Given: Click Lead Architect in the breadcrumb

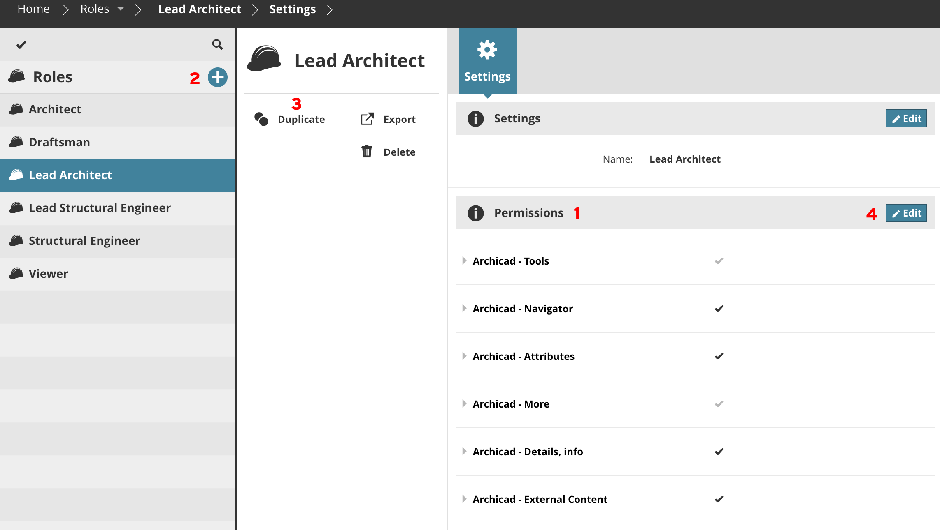Looking at the screenshot, I should coord(200,9).
